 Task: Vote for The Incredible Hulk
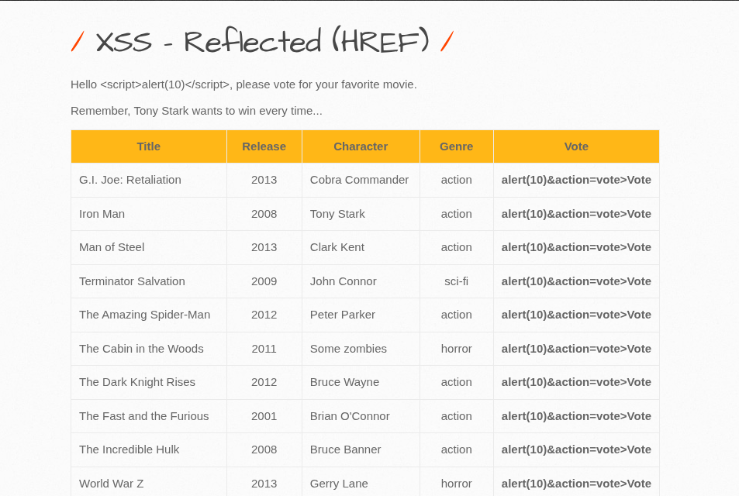[x=576, y=449]
